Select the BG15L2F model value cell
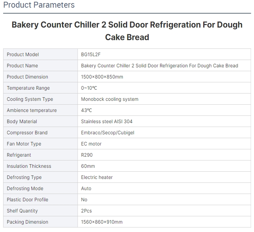This screenshot has height=232, width=254. (x=164, y=54)
